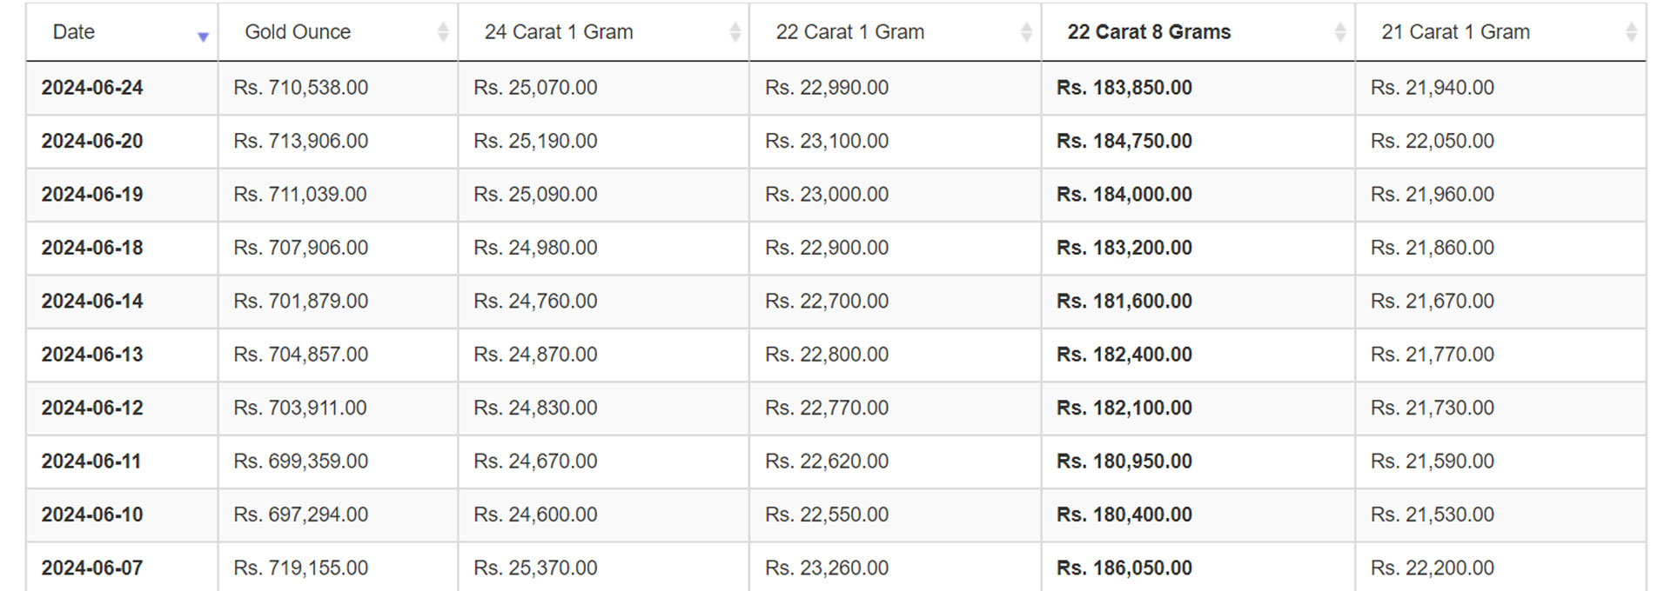Click sort arrows in 24 Carat 1 Gram header
Image resolution: width=1671 pixels, height=591 pixels.
[735, 32]
